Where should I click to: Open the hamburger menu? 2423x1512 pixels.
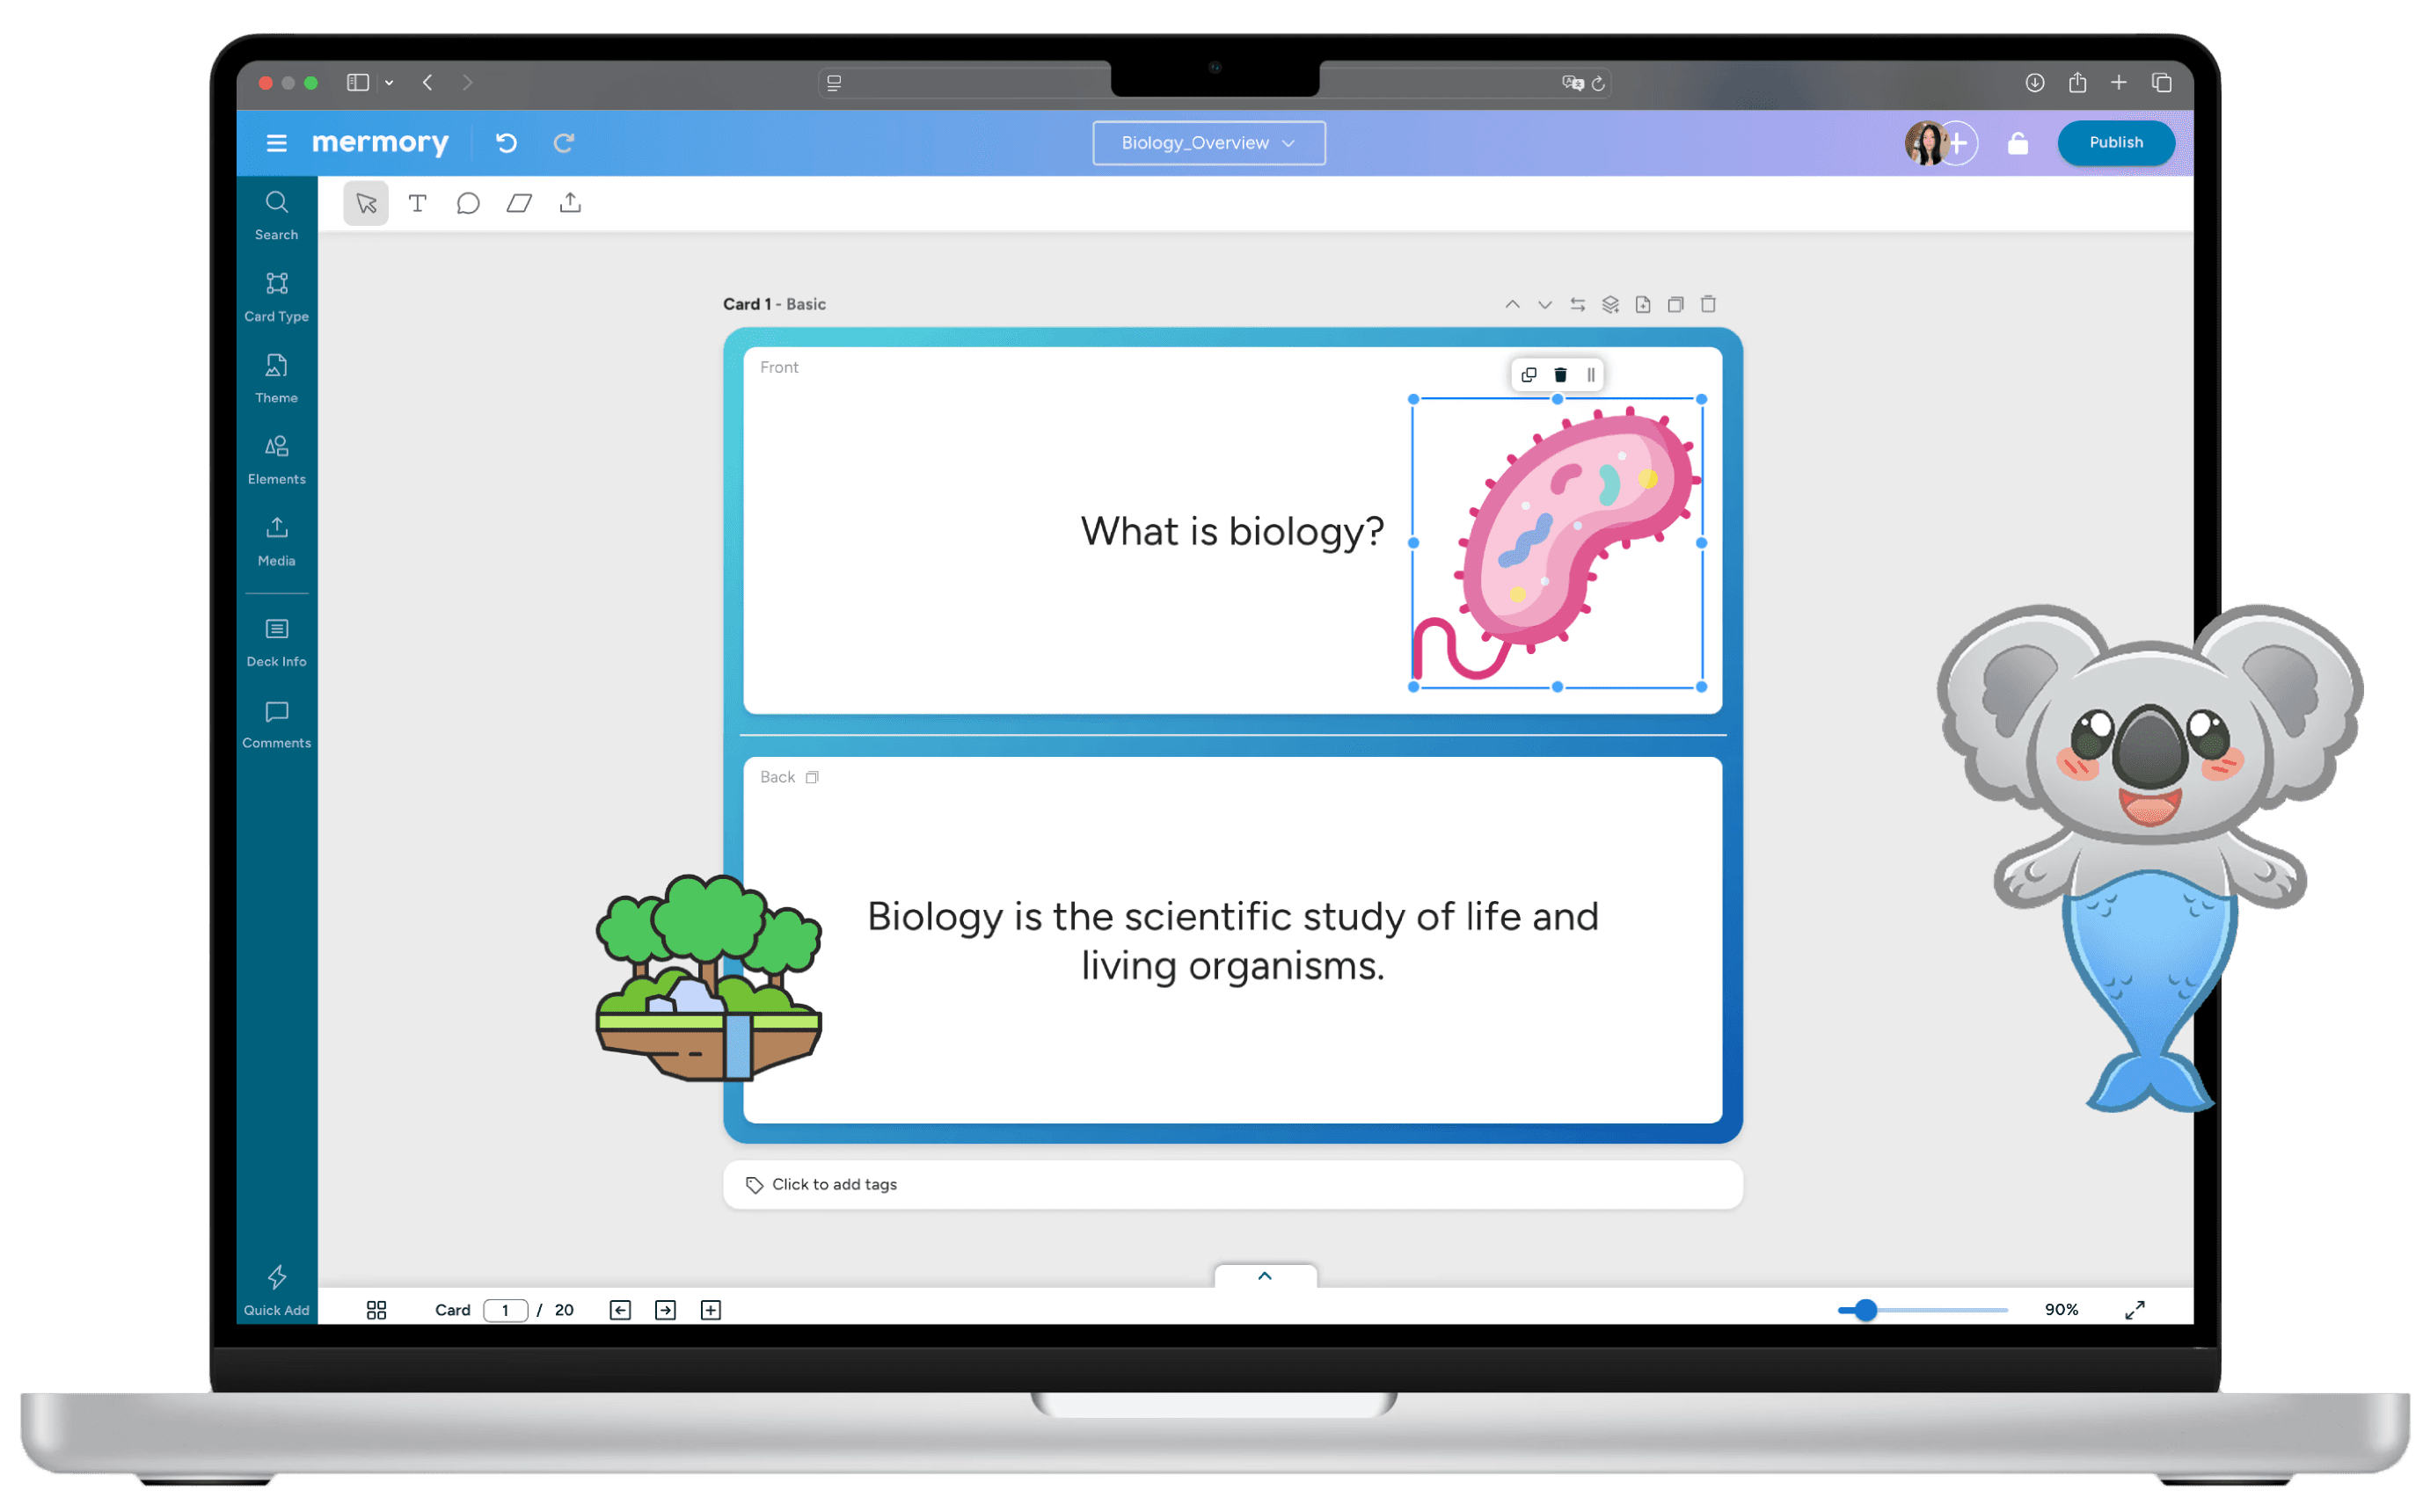277,143
